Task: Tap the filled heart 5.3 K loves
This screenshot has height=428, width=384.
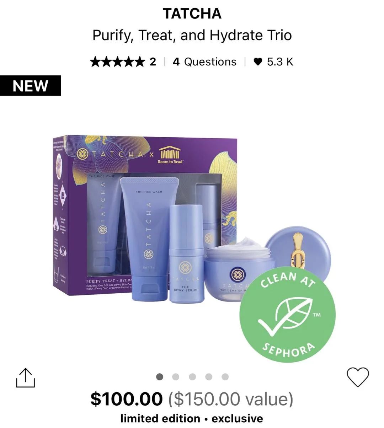Action: (x=273, y=62)
